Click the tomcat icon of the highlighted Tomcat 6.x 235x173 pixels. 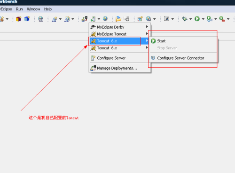pyautogui.click(x=93, y=41)
